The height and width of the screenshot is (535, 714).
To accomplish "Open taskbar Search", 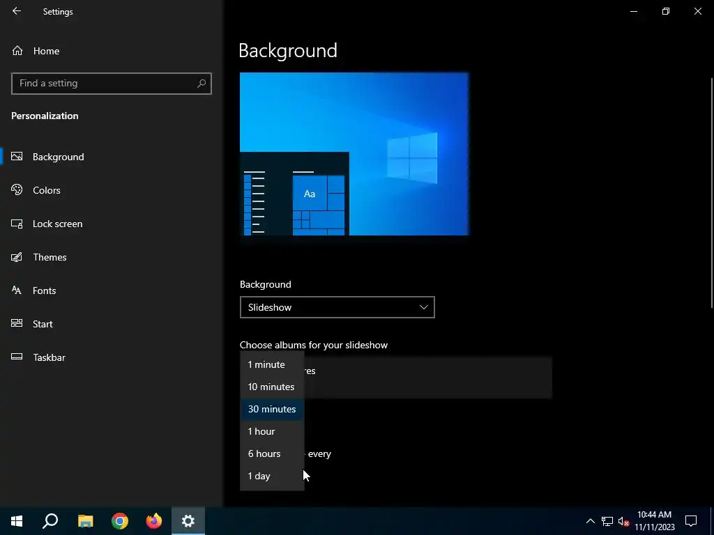I will tap(50, 521).
